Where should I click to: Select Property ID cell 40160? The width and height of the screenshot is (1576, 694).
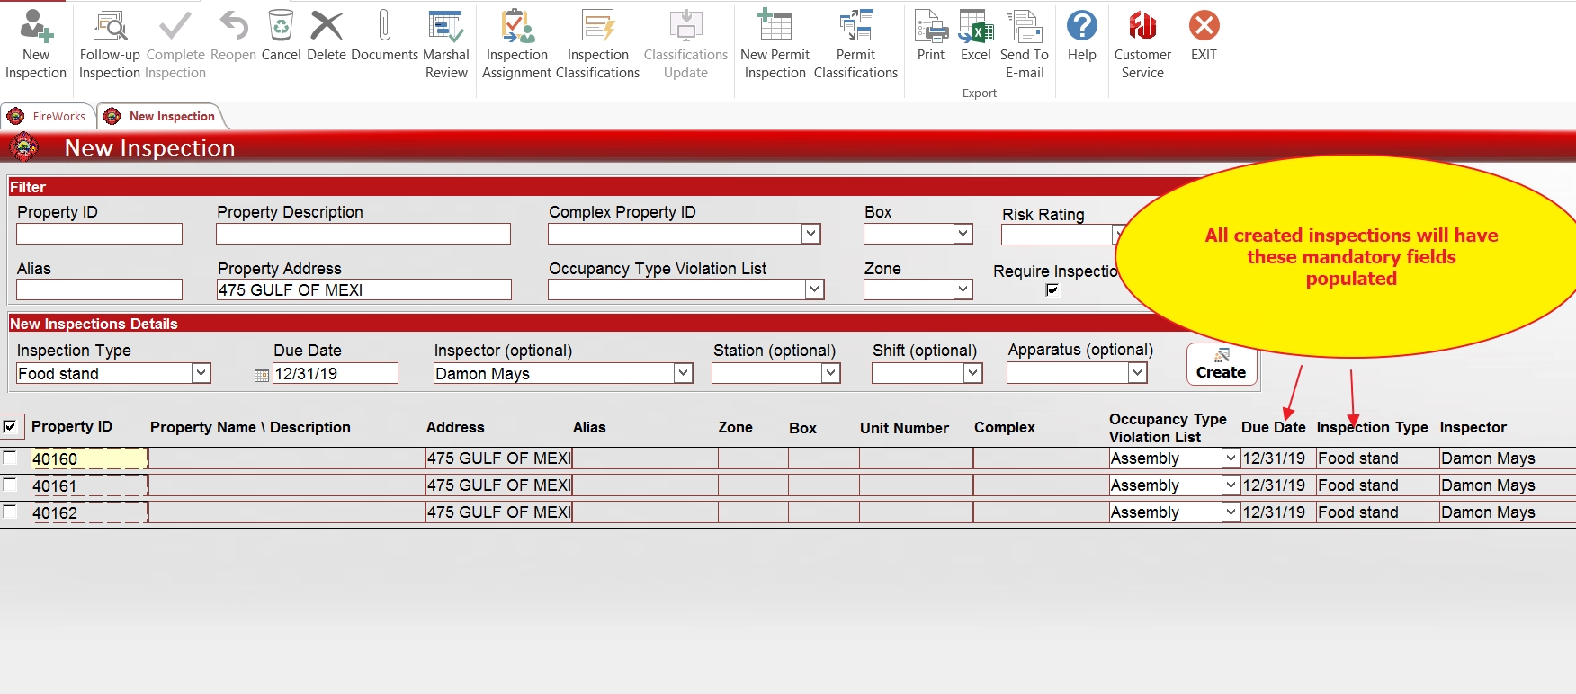tap(89, 458)
